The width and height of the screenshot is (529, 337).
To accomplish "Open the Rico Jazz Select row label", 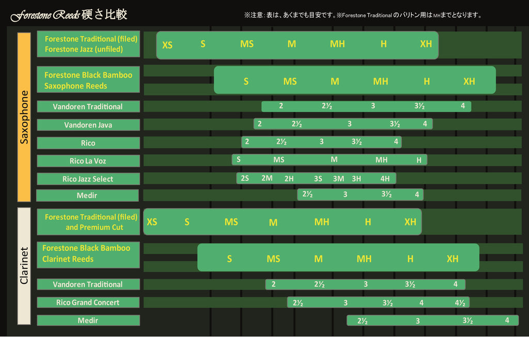I will (88, 179).
